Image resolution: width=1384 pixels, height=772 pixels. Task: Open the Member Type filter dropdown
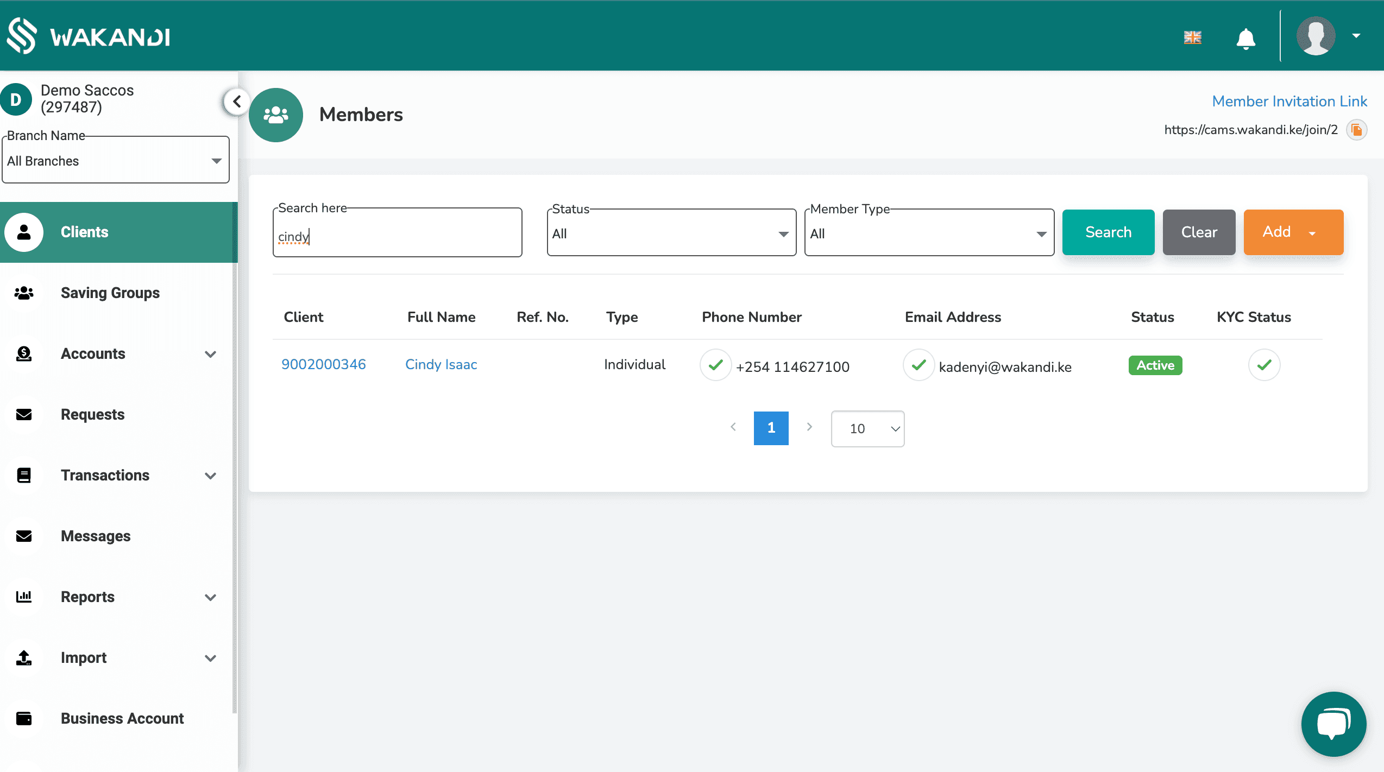tap(929, 233)
